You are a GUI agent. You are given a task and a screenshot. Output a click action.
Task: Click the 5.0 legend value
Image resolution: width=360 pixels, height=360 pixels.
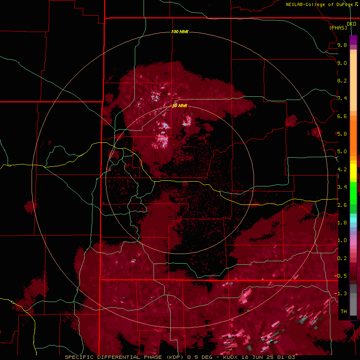(342, 152)
